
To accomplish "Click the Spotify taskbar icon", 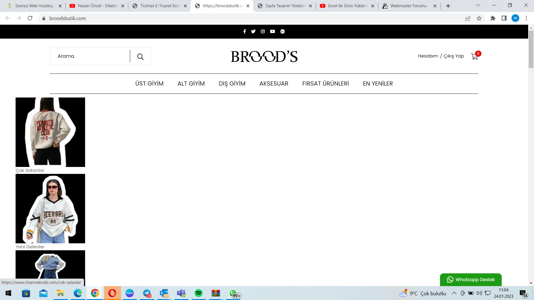I will coord(199,293).
